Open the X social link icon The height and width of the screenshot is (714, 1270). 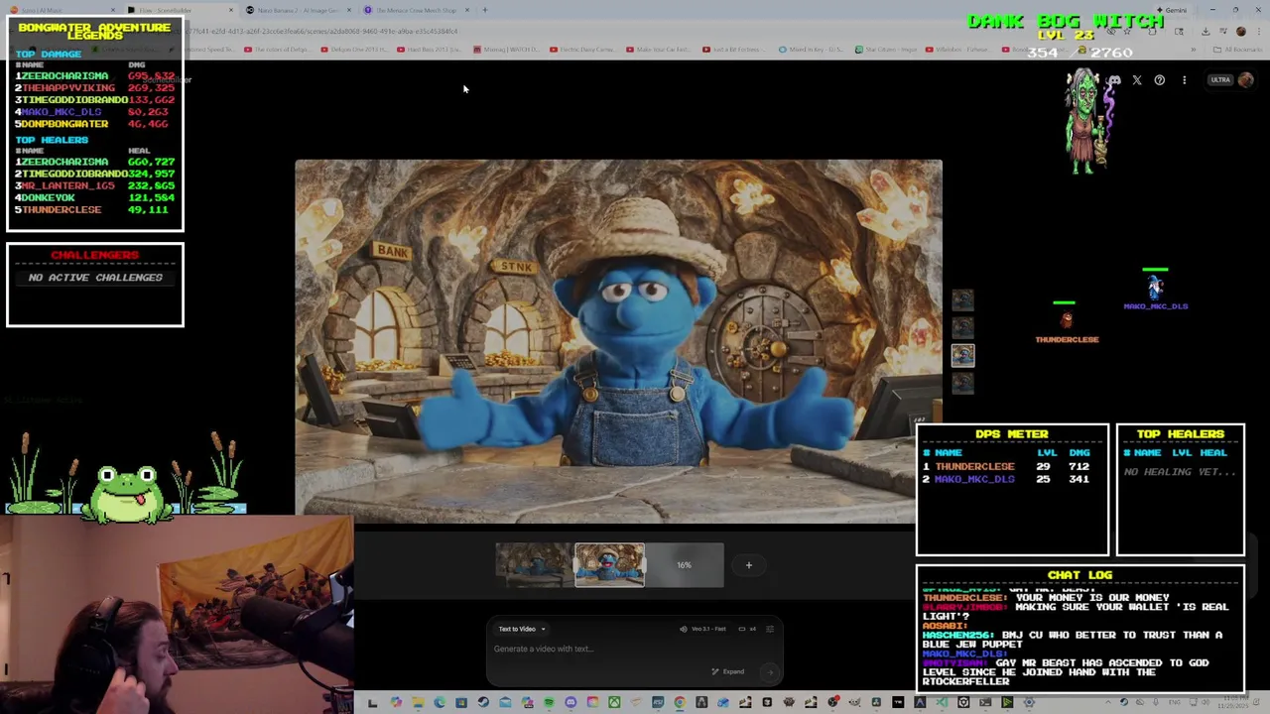click(1137, 80)
